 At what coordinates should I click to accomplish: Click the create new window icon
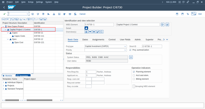click(x=177, y=14)
